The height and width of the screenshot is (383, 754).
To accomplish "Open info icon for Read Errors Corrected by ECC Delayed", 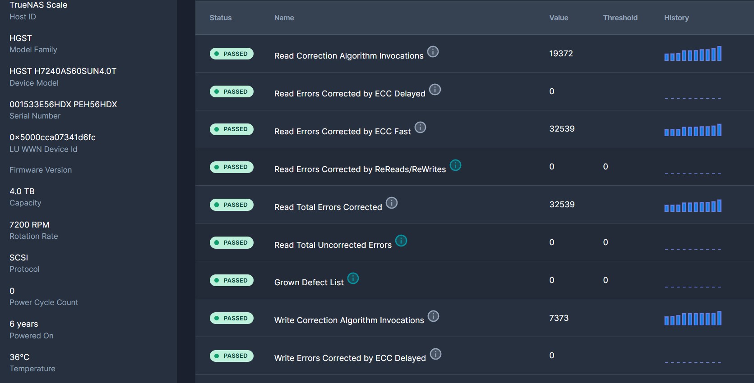I will (435, 90).
